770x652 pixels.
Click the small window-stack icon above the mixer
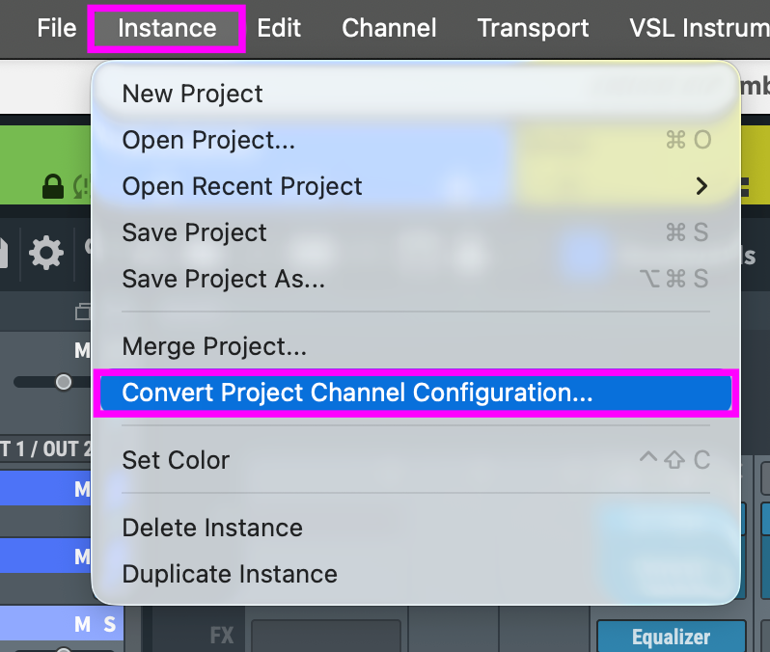coord(81,312)
